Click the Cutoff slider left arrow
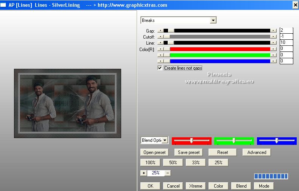 click(160, 37)
